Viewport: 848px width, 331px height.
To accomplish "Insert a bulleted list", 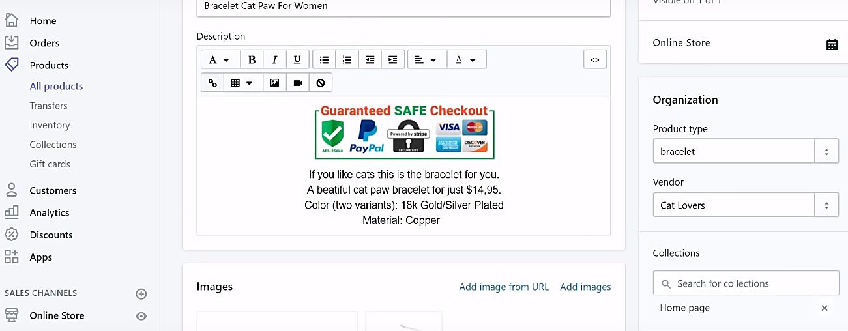I will 324,59.
